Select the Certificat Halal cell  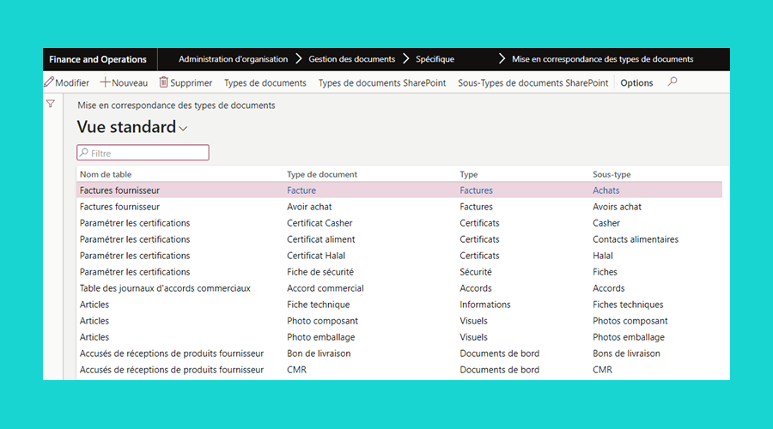pos(316,256)
